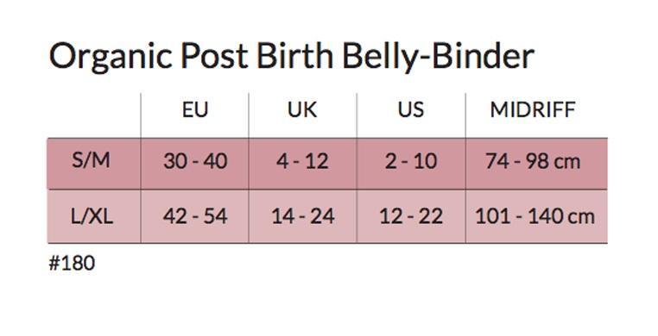Select the UK column header
Screen dimensions: 658x336
click(x=302, y=109)
